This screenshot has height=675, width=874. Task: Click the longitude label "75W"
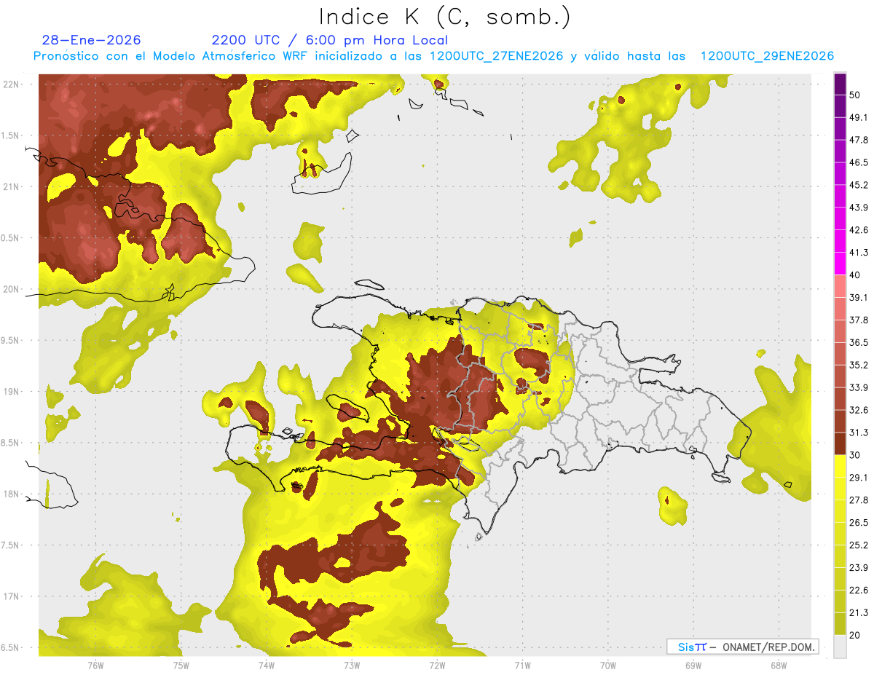(181, 666)
